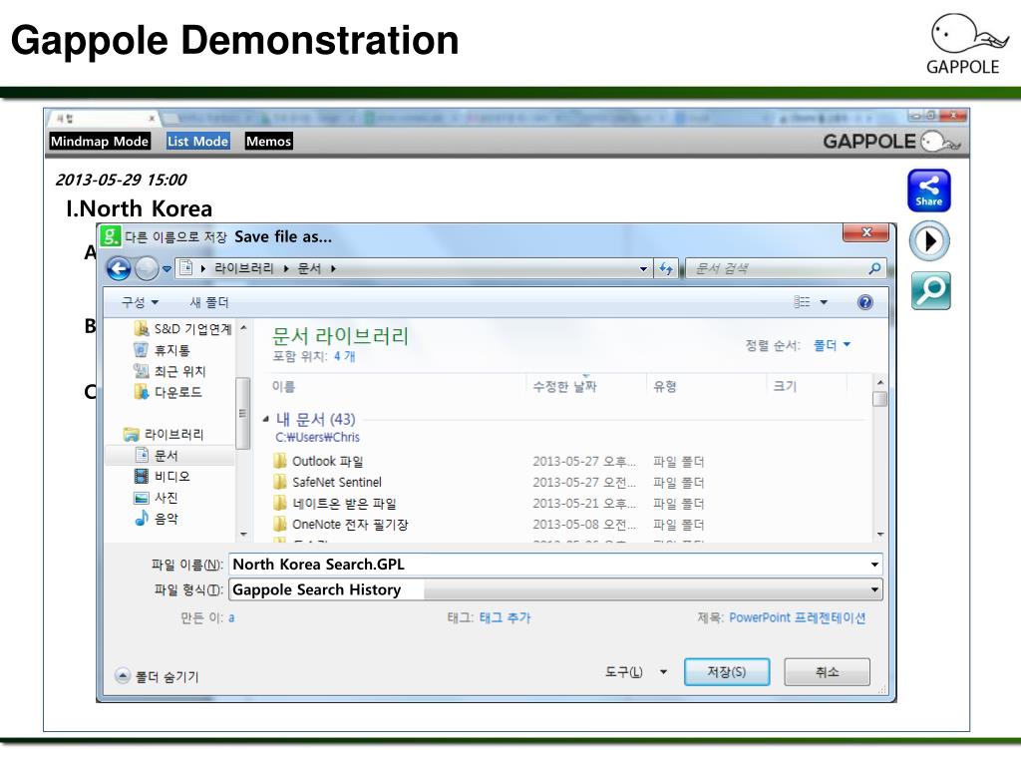1021x766 pixels.
Task: Select 문서 library in the navigation pane
Action: tap(157, 455)
